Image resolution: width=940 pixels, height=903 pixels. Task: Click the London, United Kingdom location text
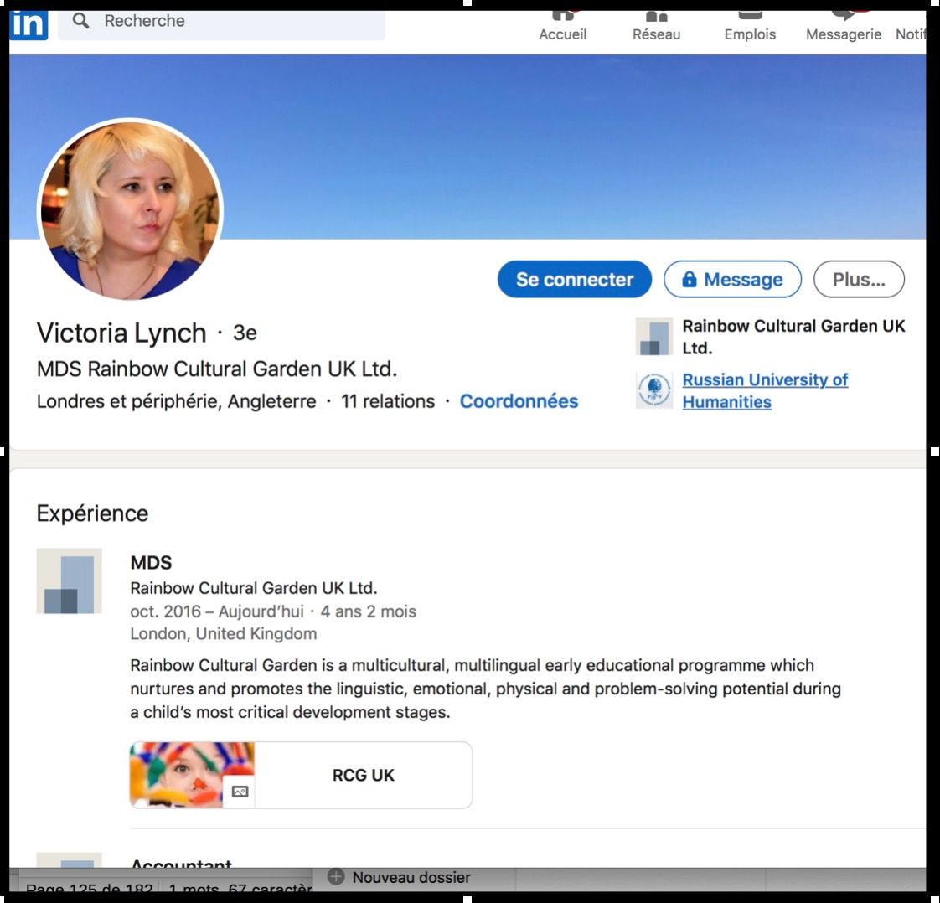(224, 634)
